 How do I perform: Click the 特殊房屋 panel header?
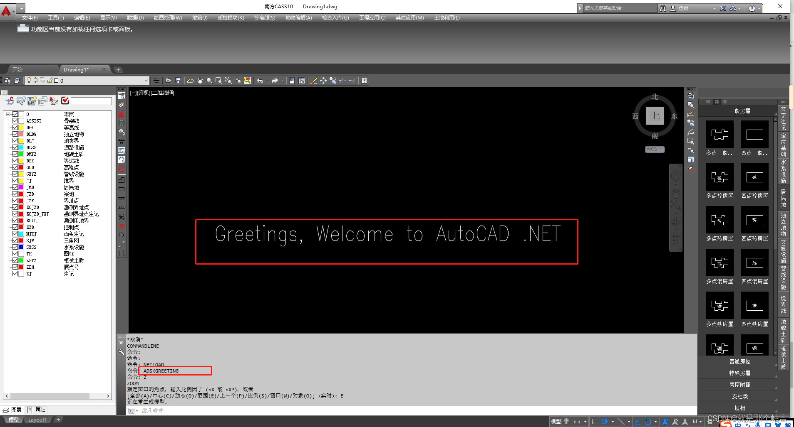[x=739, y=373]
